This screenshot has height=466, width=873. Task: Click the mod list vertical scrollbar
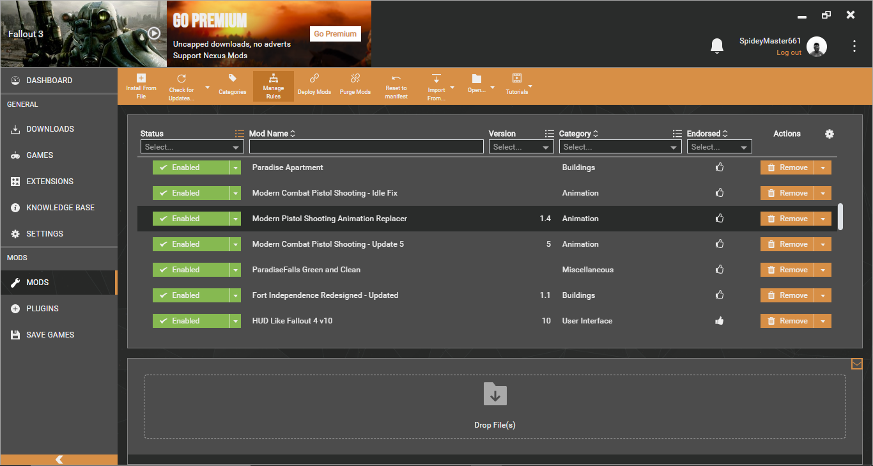(x=840, y=217)
